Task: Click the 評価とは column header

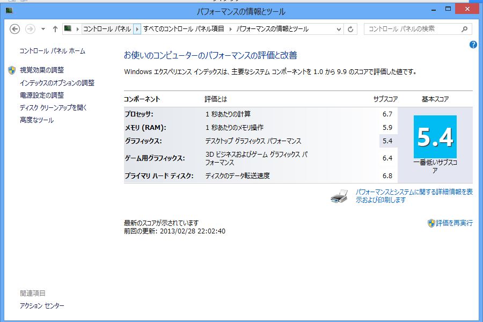Action: click(216, 99)
